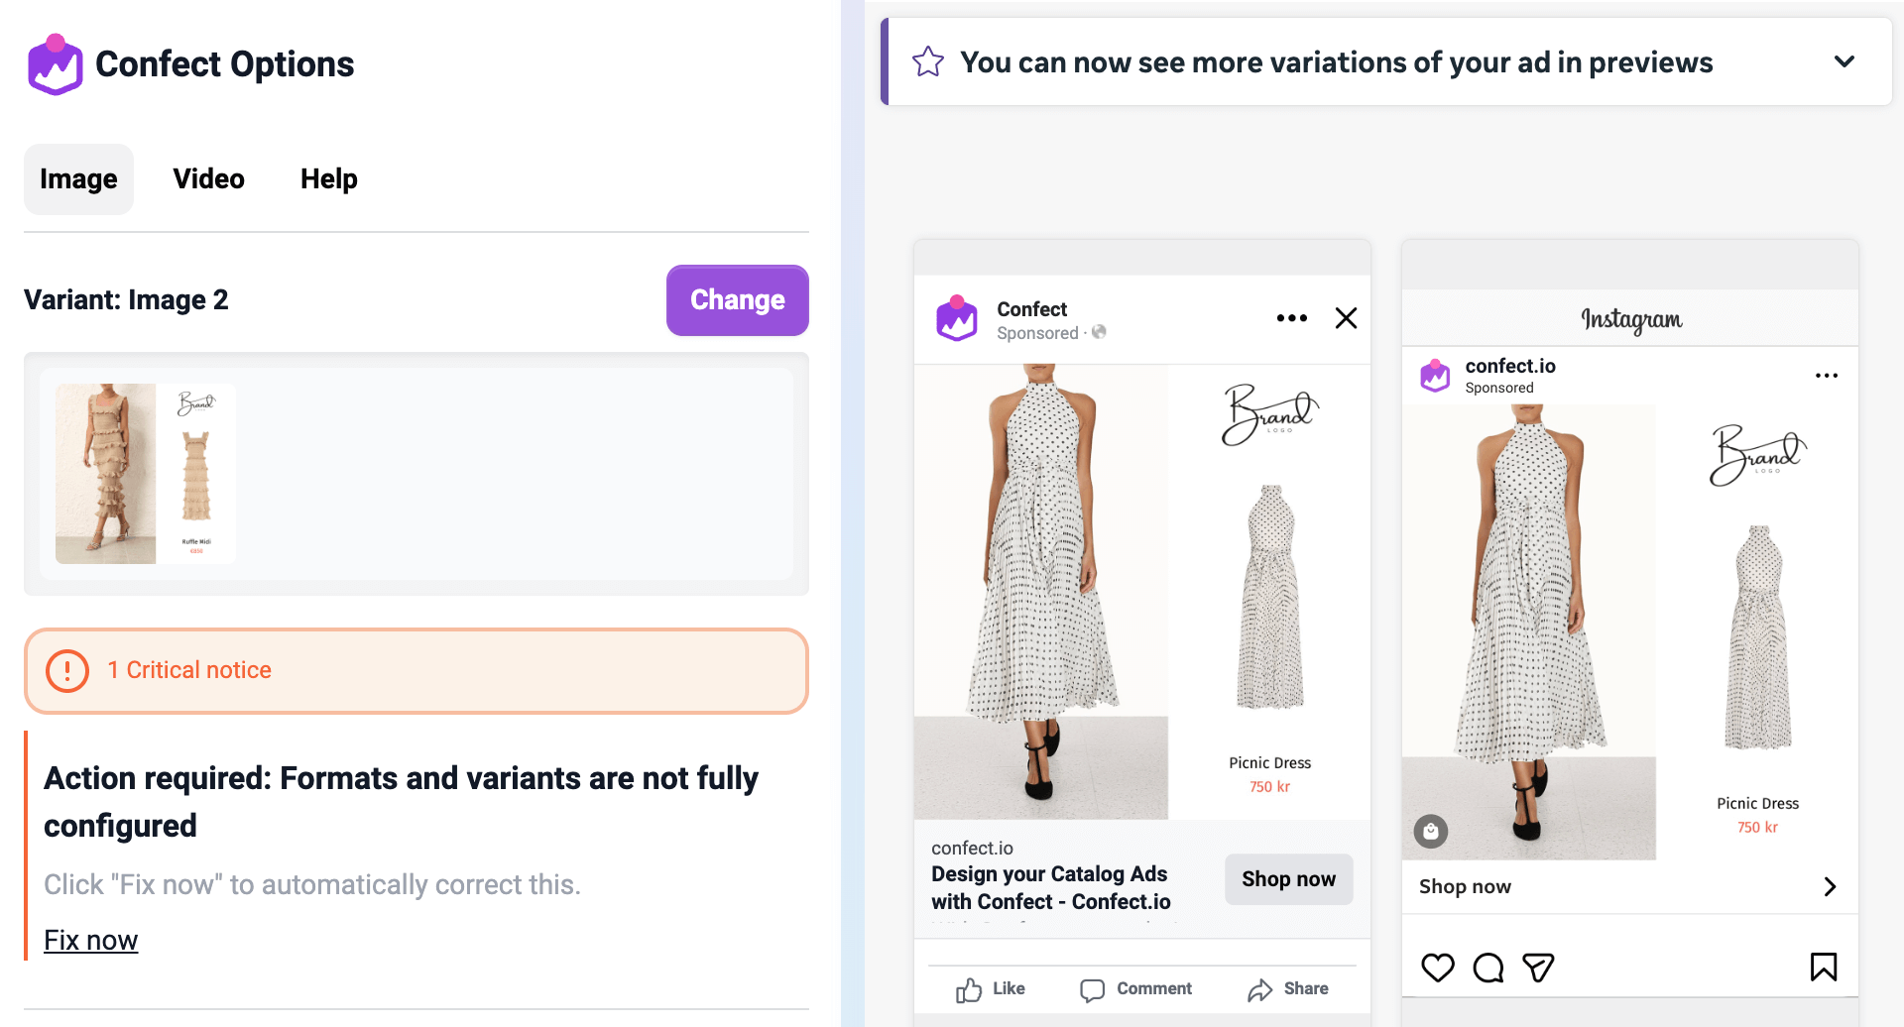Click the Instagram comment bubble icon
1904x1027 pixels.
pos(1487,967)
